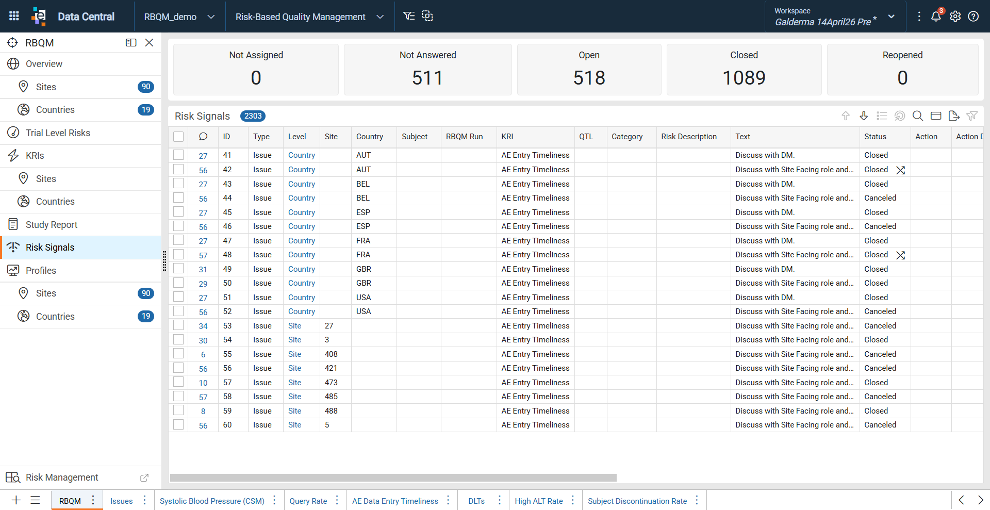The width and height of the screenshot is (990, 510).
Task: Check the checkbox for row ID 41
Action: [x=178, y=155]
